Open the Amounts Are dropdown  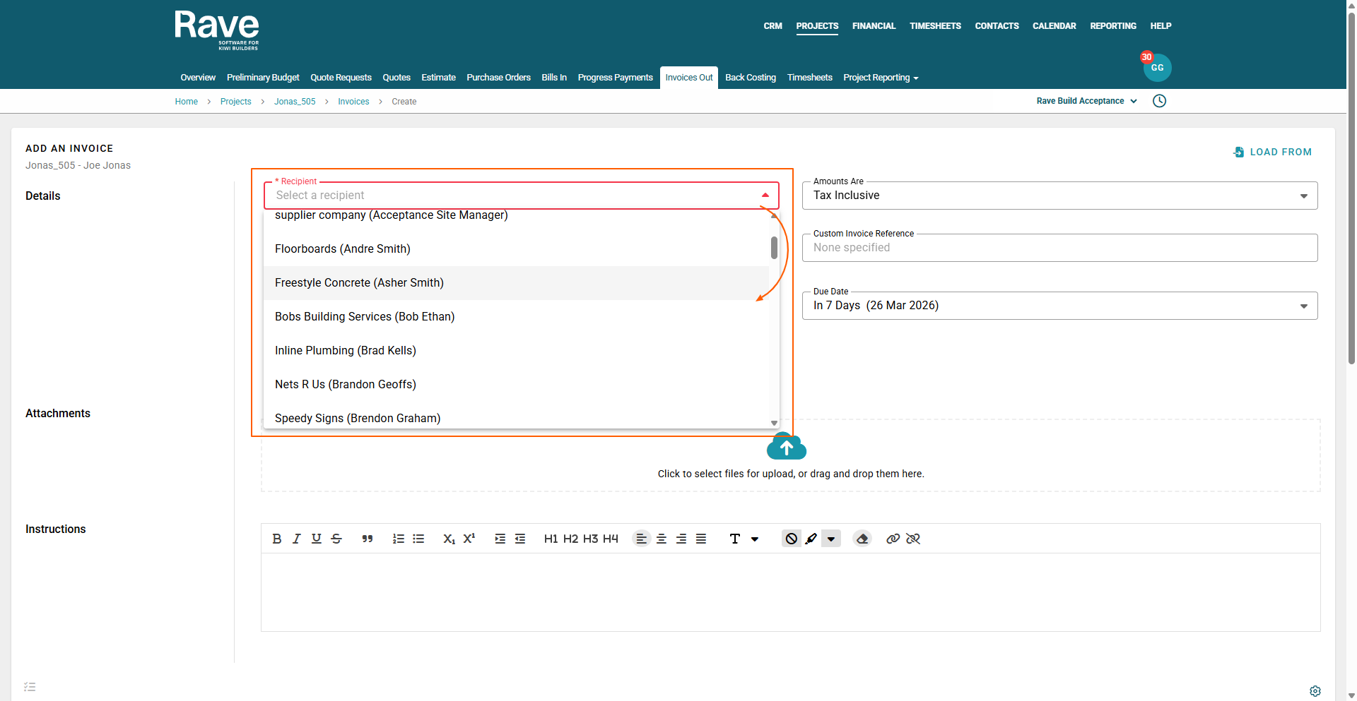coord(1059,196)
